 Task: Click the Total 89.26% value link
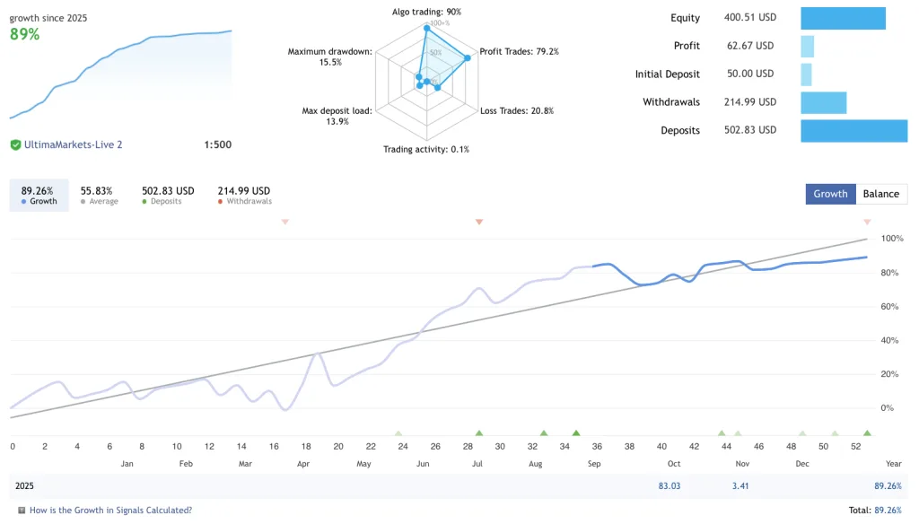pos(887,510)
